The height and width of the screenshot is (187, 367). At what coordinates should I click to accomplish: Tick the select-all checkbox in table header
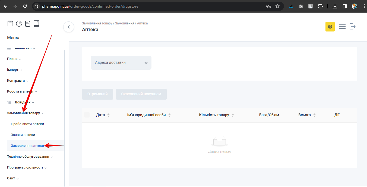coord(87,115)
